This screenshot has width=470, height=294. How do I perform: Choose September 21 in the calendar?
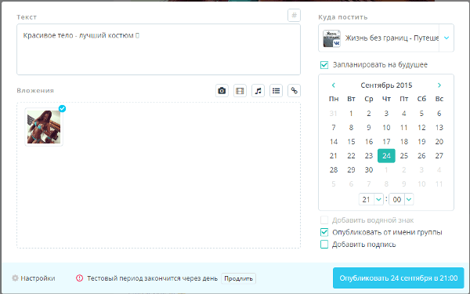(x=334, y=156)
